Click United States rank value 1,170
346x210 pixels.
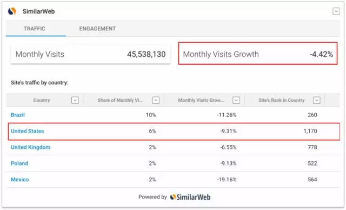coord(310,131)
